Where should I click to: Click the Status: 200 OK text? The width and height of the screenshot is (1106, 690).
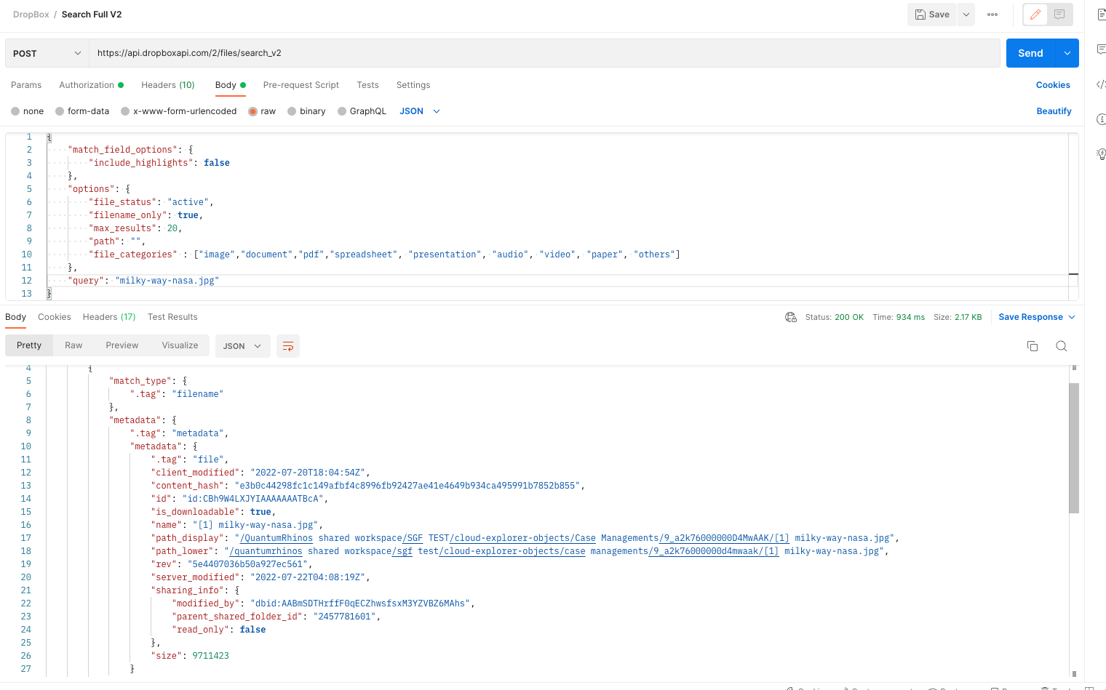pyautogui.click(x=834, y=317)
